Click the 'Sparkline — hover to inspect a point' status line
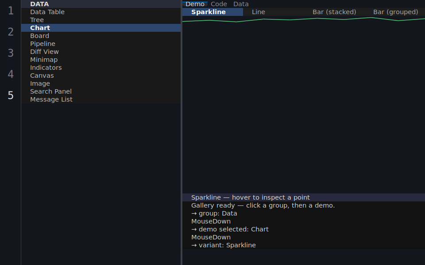The width and height of the screenshot is (425, 265). (304, 197)
